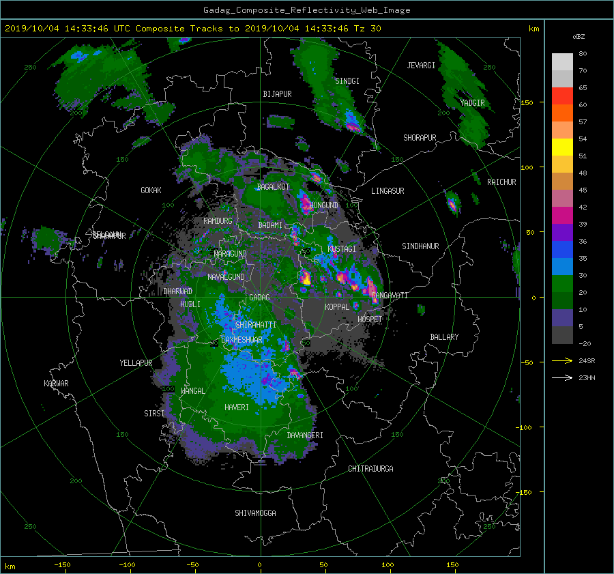Click the KOPPAL label
This screenshot has height=574, width=614.
(x=337, y=307)
